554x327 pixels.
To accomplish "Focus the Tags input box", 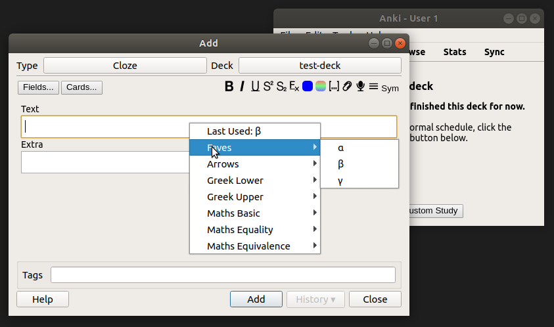I will [223, 274].
